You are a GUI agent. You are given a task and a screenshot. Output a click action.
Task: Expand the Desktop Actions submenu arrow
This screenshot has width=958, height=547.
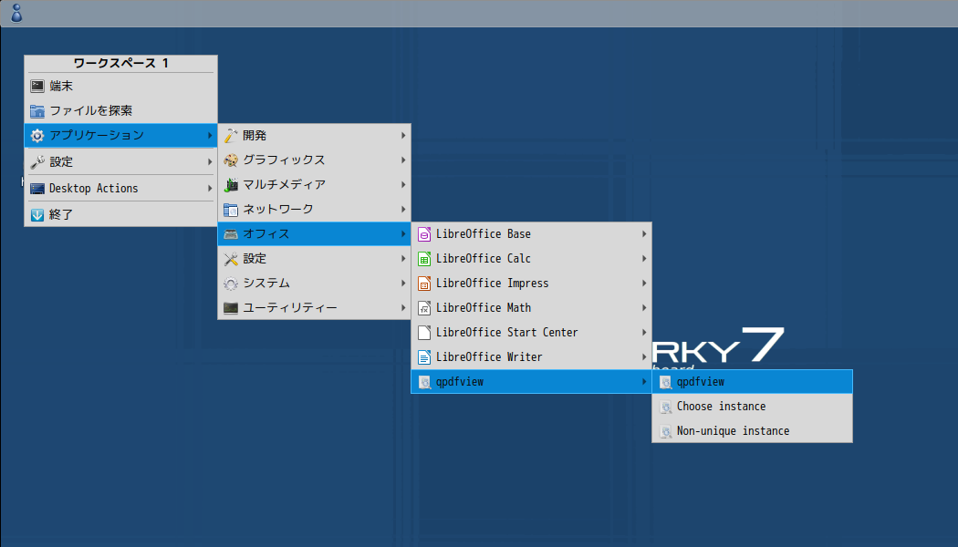[210, 188]
